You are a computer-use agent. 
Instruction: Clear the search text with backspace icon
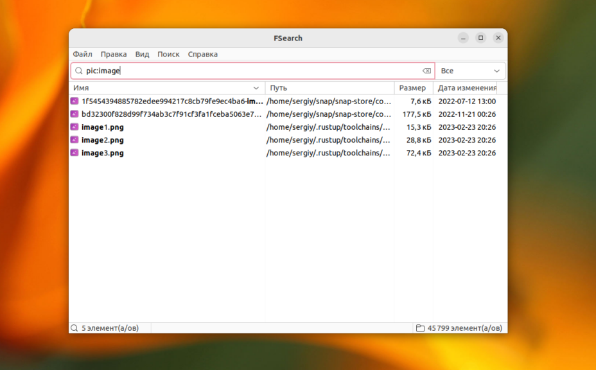[426, 71]
